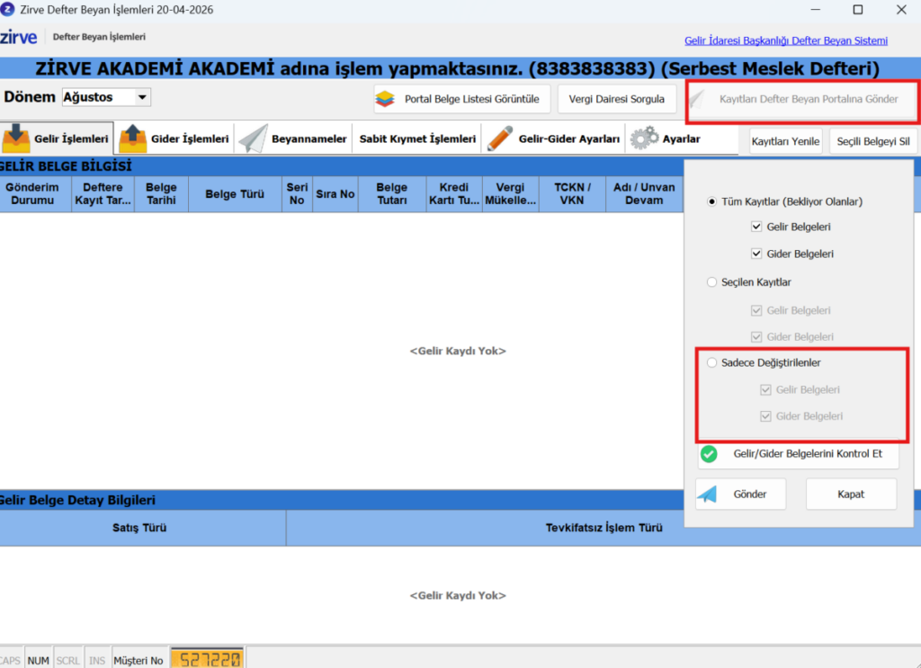Screen dimensions: 921x668
Task: Click the Satış Türü column header
Action: click(x=143, y=528)
